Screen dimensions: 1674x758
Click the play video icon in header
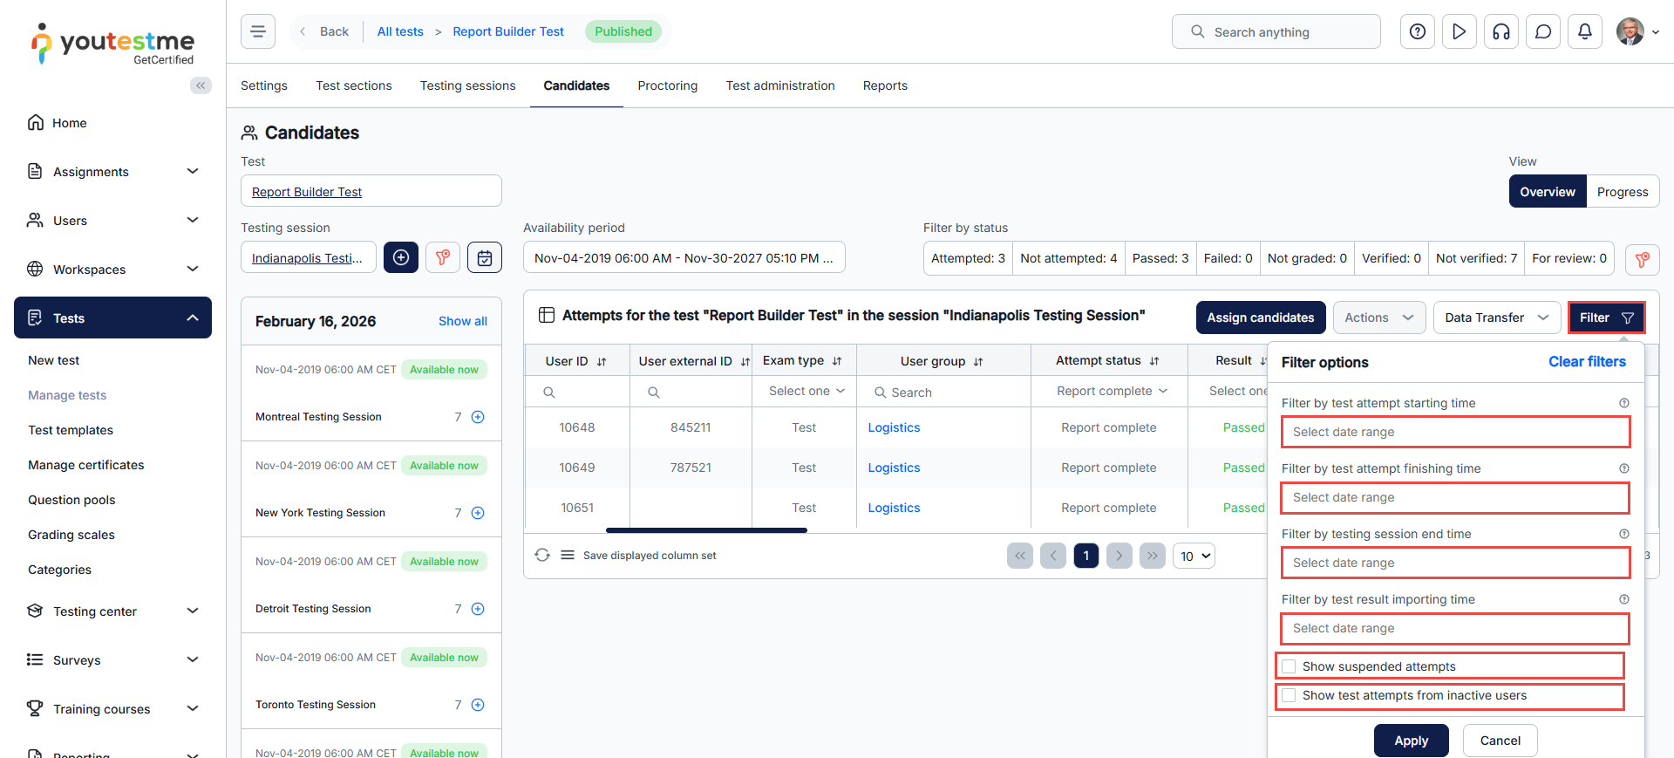[x=1459, y=32]
